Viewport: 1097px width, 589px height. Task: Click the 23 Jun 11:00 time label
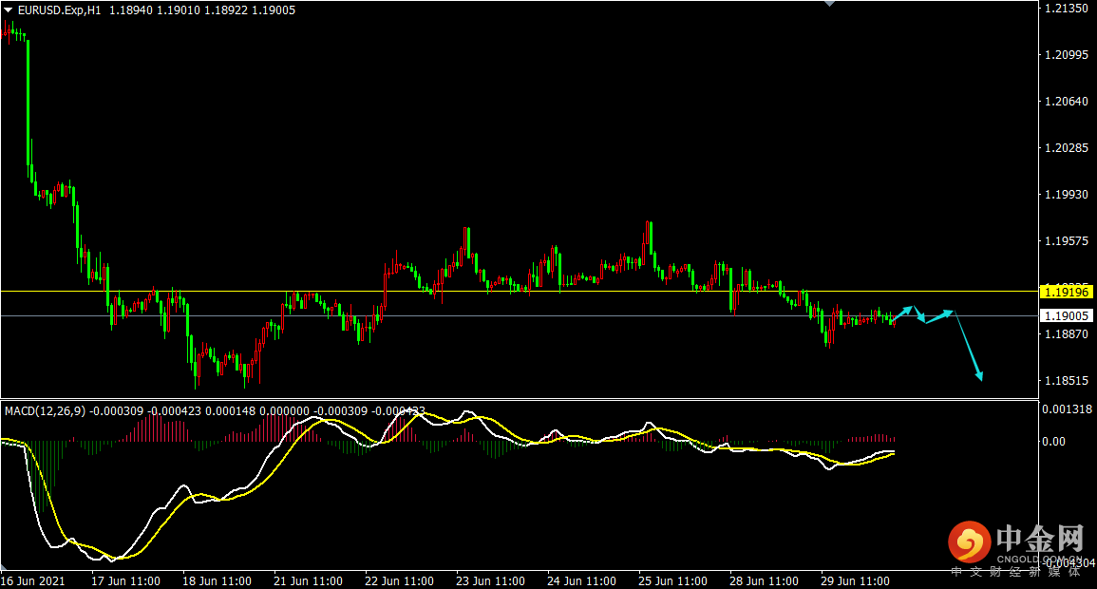[x=490, y=580]
